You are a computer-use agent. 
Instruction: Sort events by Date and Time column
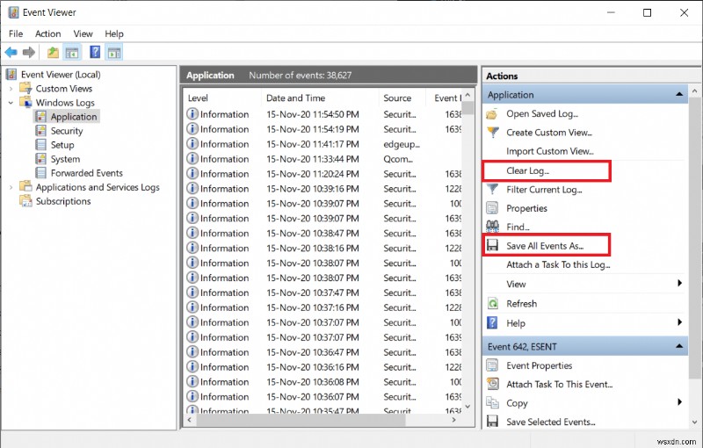click(295, 98)
